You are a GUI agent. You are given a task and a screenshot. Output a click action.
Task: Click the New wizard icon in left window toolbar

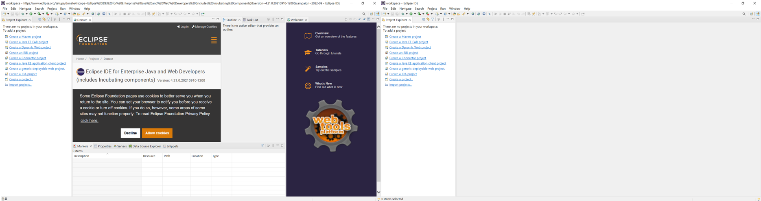pyautogui.click(x=4, y=14)
